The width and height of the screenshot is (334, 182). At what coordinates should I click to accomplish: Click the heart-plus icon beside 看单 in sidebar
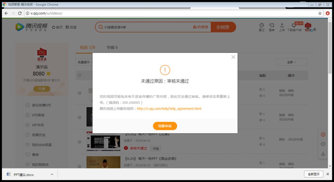[28, 154]
